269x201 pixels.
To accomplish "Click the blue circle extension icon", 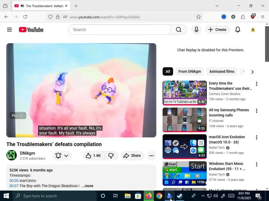I will pos(224,17).
